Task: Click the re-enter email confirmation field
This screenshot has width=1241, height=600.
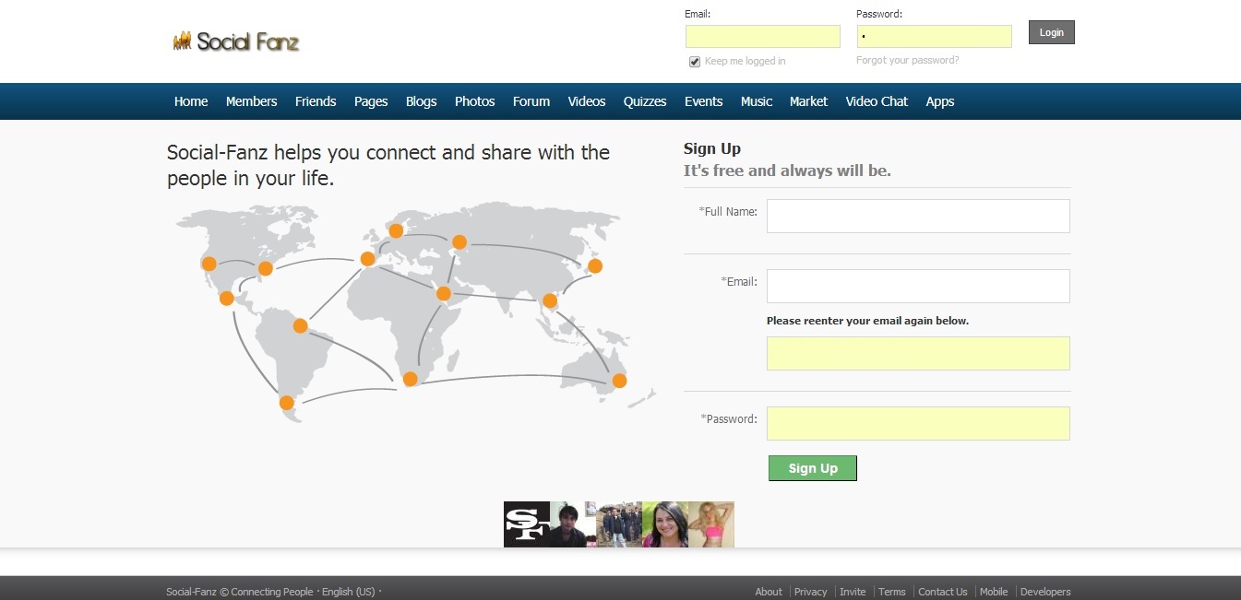Action: pos(918,353)
